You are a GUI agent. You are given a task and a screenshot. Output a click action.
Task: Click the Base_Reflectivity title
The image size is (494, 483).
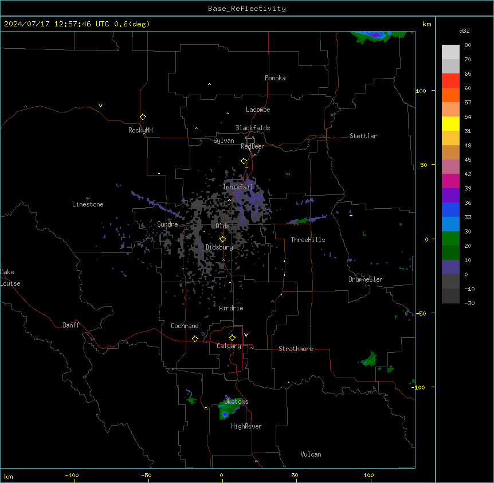point(247,9)
